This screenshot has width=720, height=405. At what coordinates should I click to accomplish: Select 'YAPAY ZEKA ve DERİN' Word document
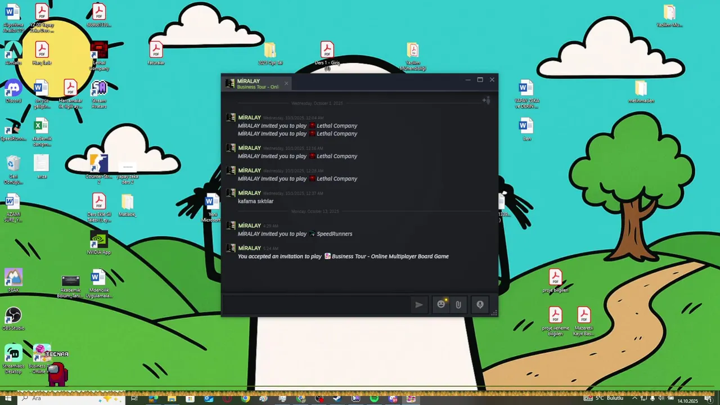pos(526,95)
